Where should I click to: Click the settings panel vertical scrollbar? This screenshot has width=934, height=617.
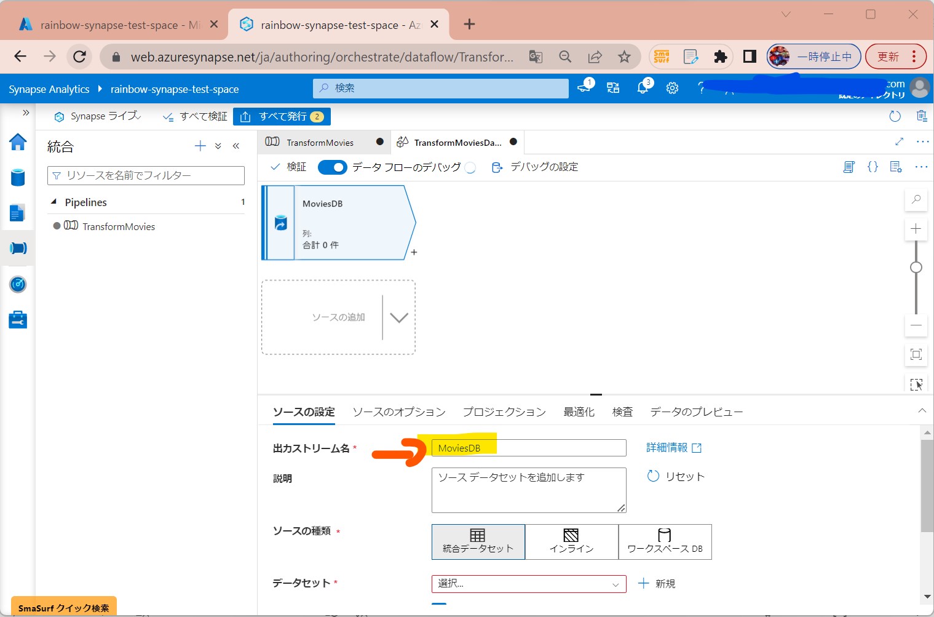[x=927, y=486]
